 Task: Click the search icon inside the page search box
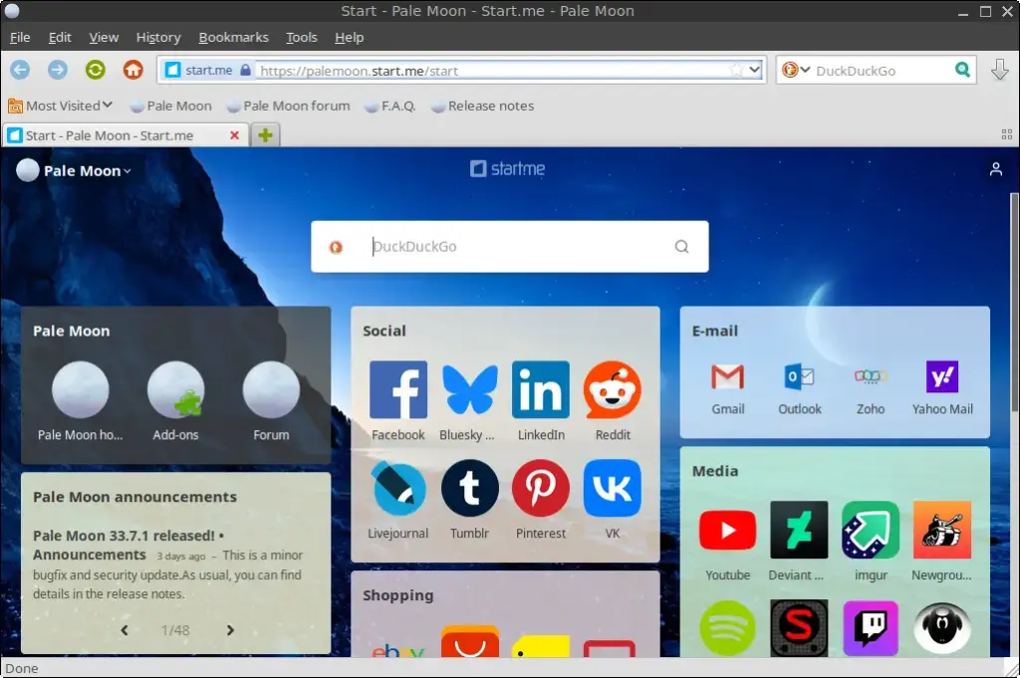(681, 246)
